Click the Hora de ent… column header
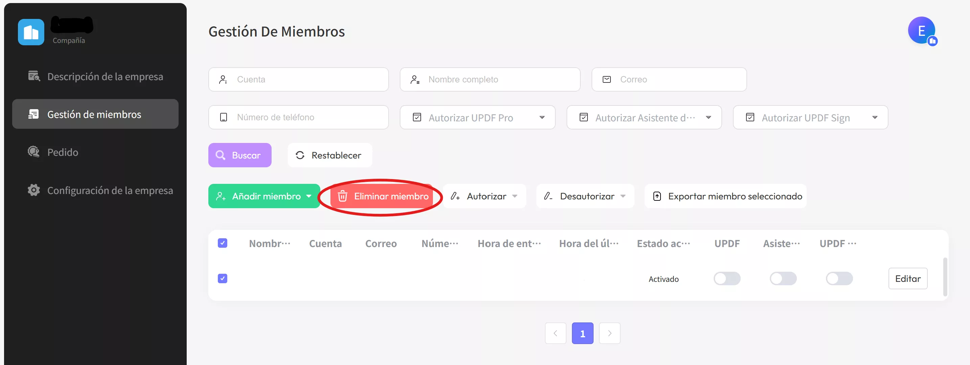The width and height of the screenshot is (970, 365). click(509, 243)
